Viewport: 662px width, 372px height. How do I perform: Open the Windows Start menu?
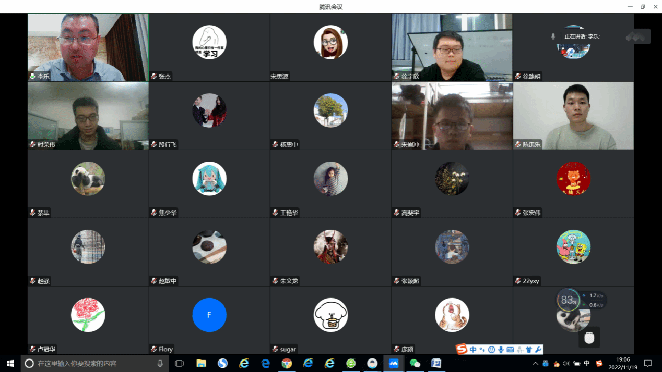click(10, 363)
